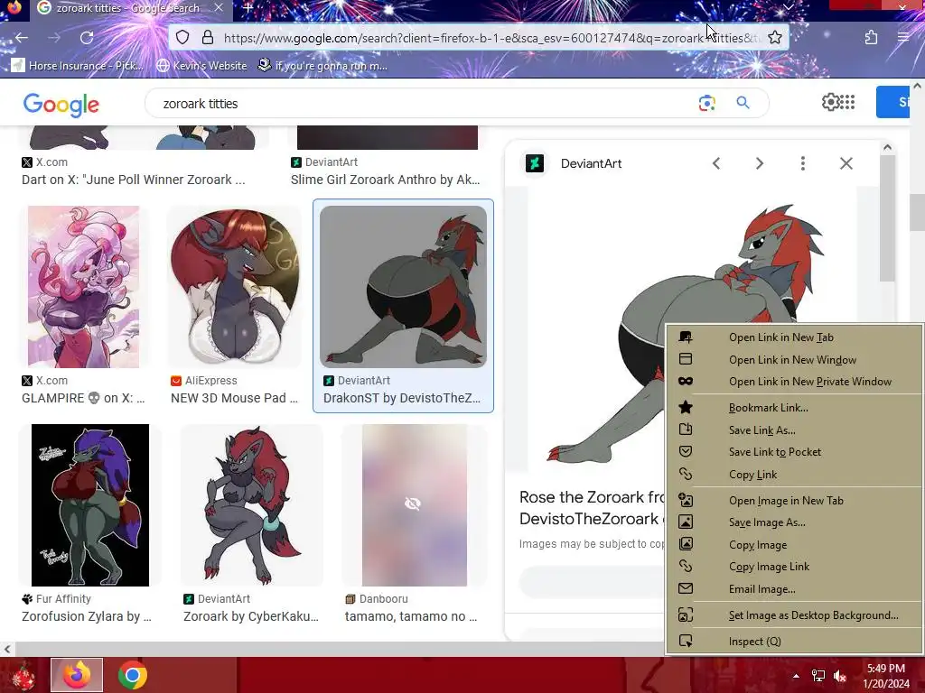Choose Copy Link from context menu
The width and height of the screenshot is (925, 693).
[x=752, y=474]
